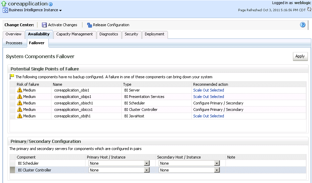Click Activate Changes in Change Center
This screenshot has height=183, width=312.
60,25
